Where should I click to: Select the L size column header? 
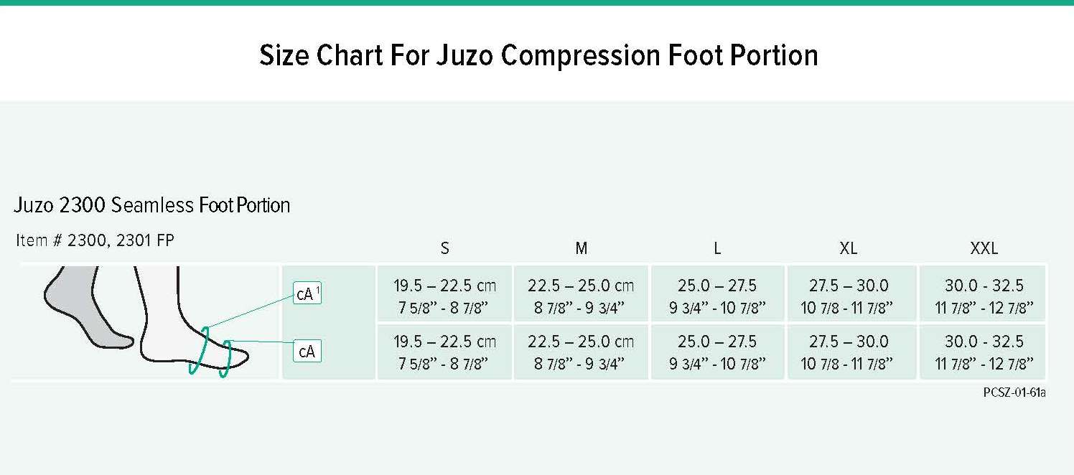click(x=717, y=249)
